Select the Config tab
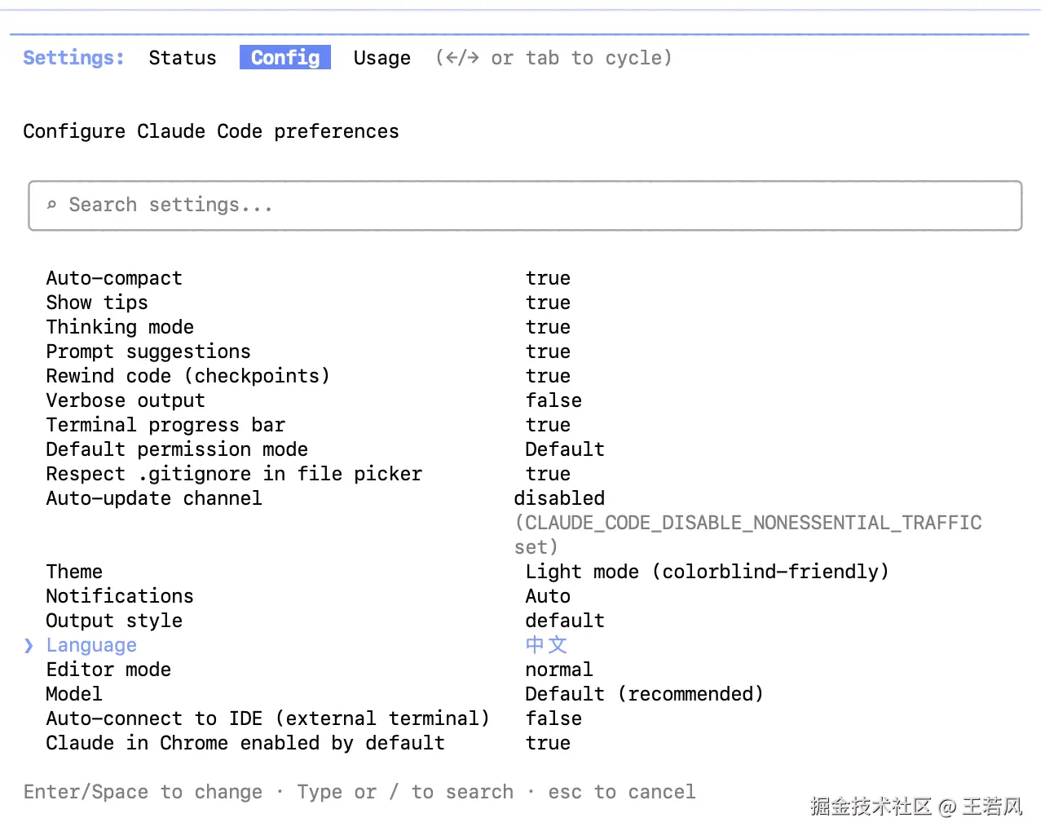The height and width of the screenshot is (840, 1045). click(x=285, y=58)
